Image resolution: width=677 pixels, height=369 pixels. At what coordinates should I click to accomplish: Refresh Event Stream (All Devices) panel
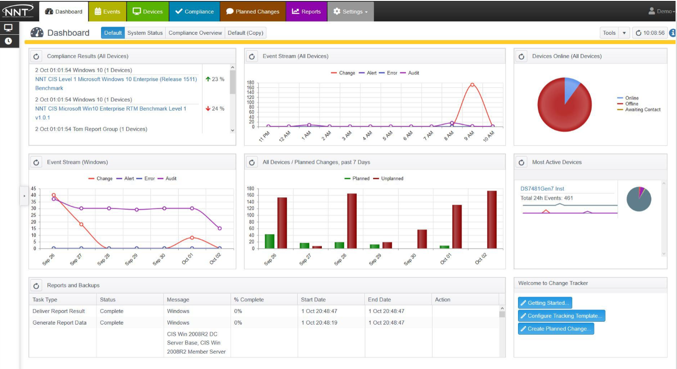(252, 56)
